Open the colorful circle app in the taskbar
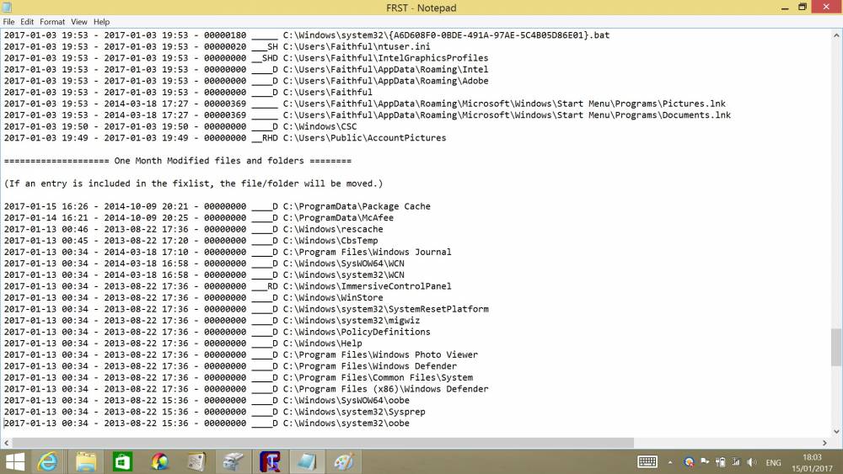This screenshot has width=843, height=474. coord(159,461)
